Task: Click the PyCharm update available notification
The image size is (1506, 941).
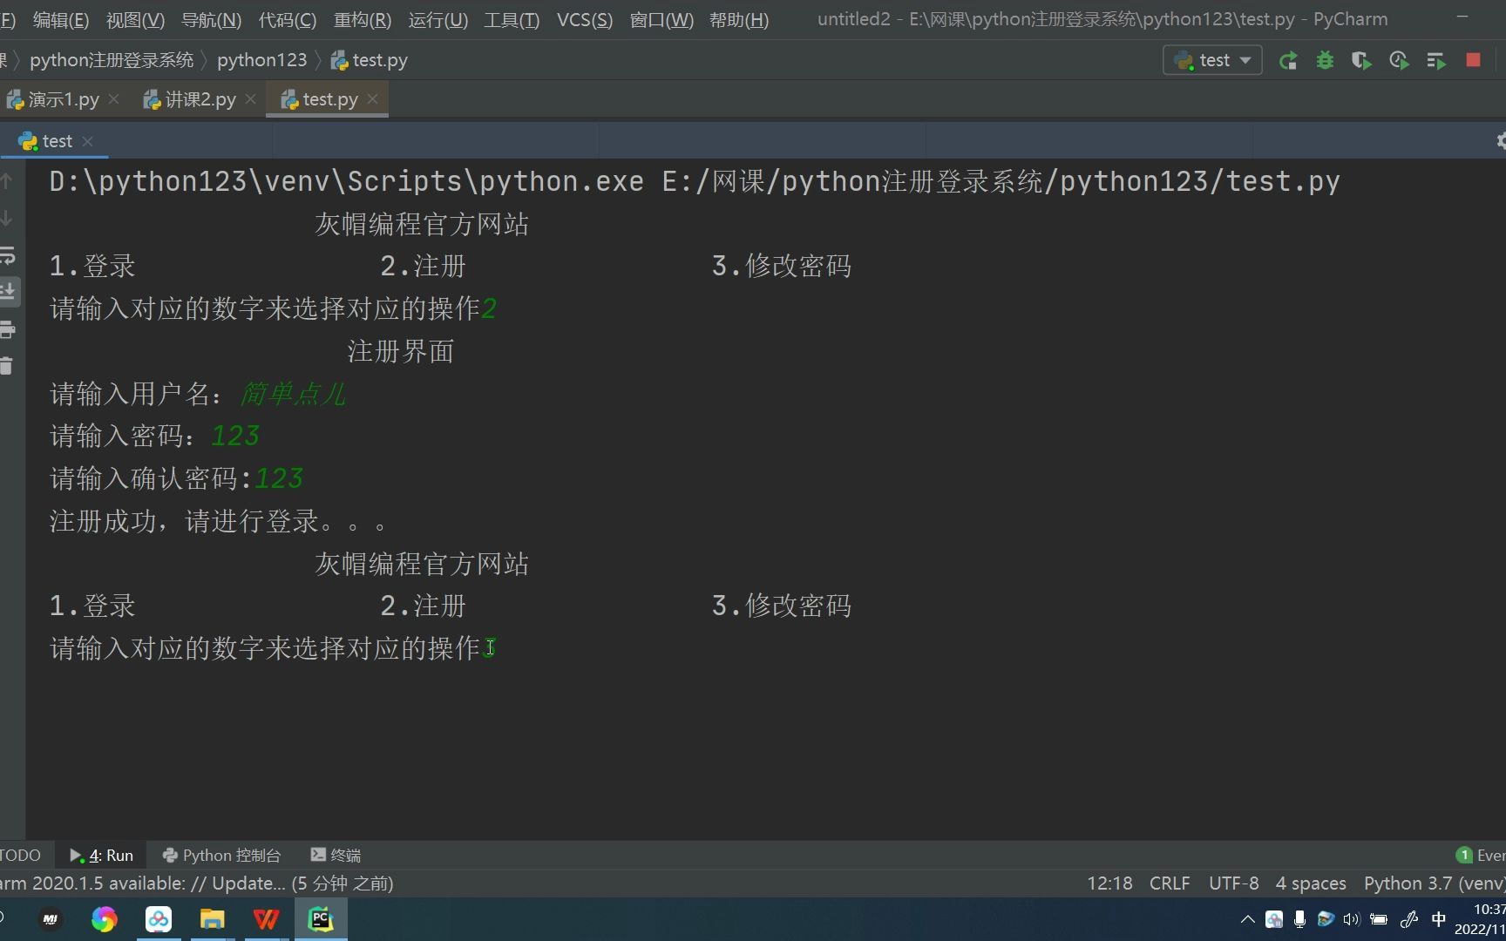Action: coord(196,883)
